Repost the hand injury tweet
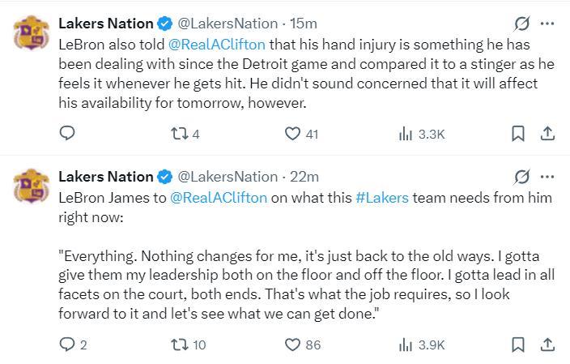The image size is (570, 364). coord(179,134)
